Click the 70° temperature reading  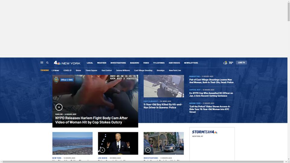[x=231, y=63]
